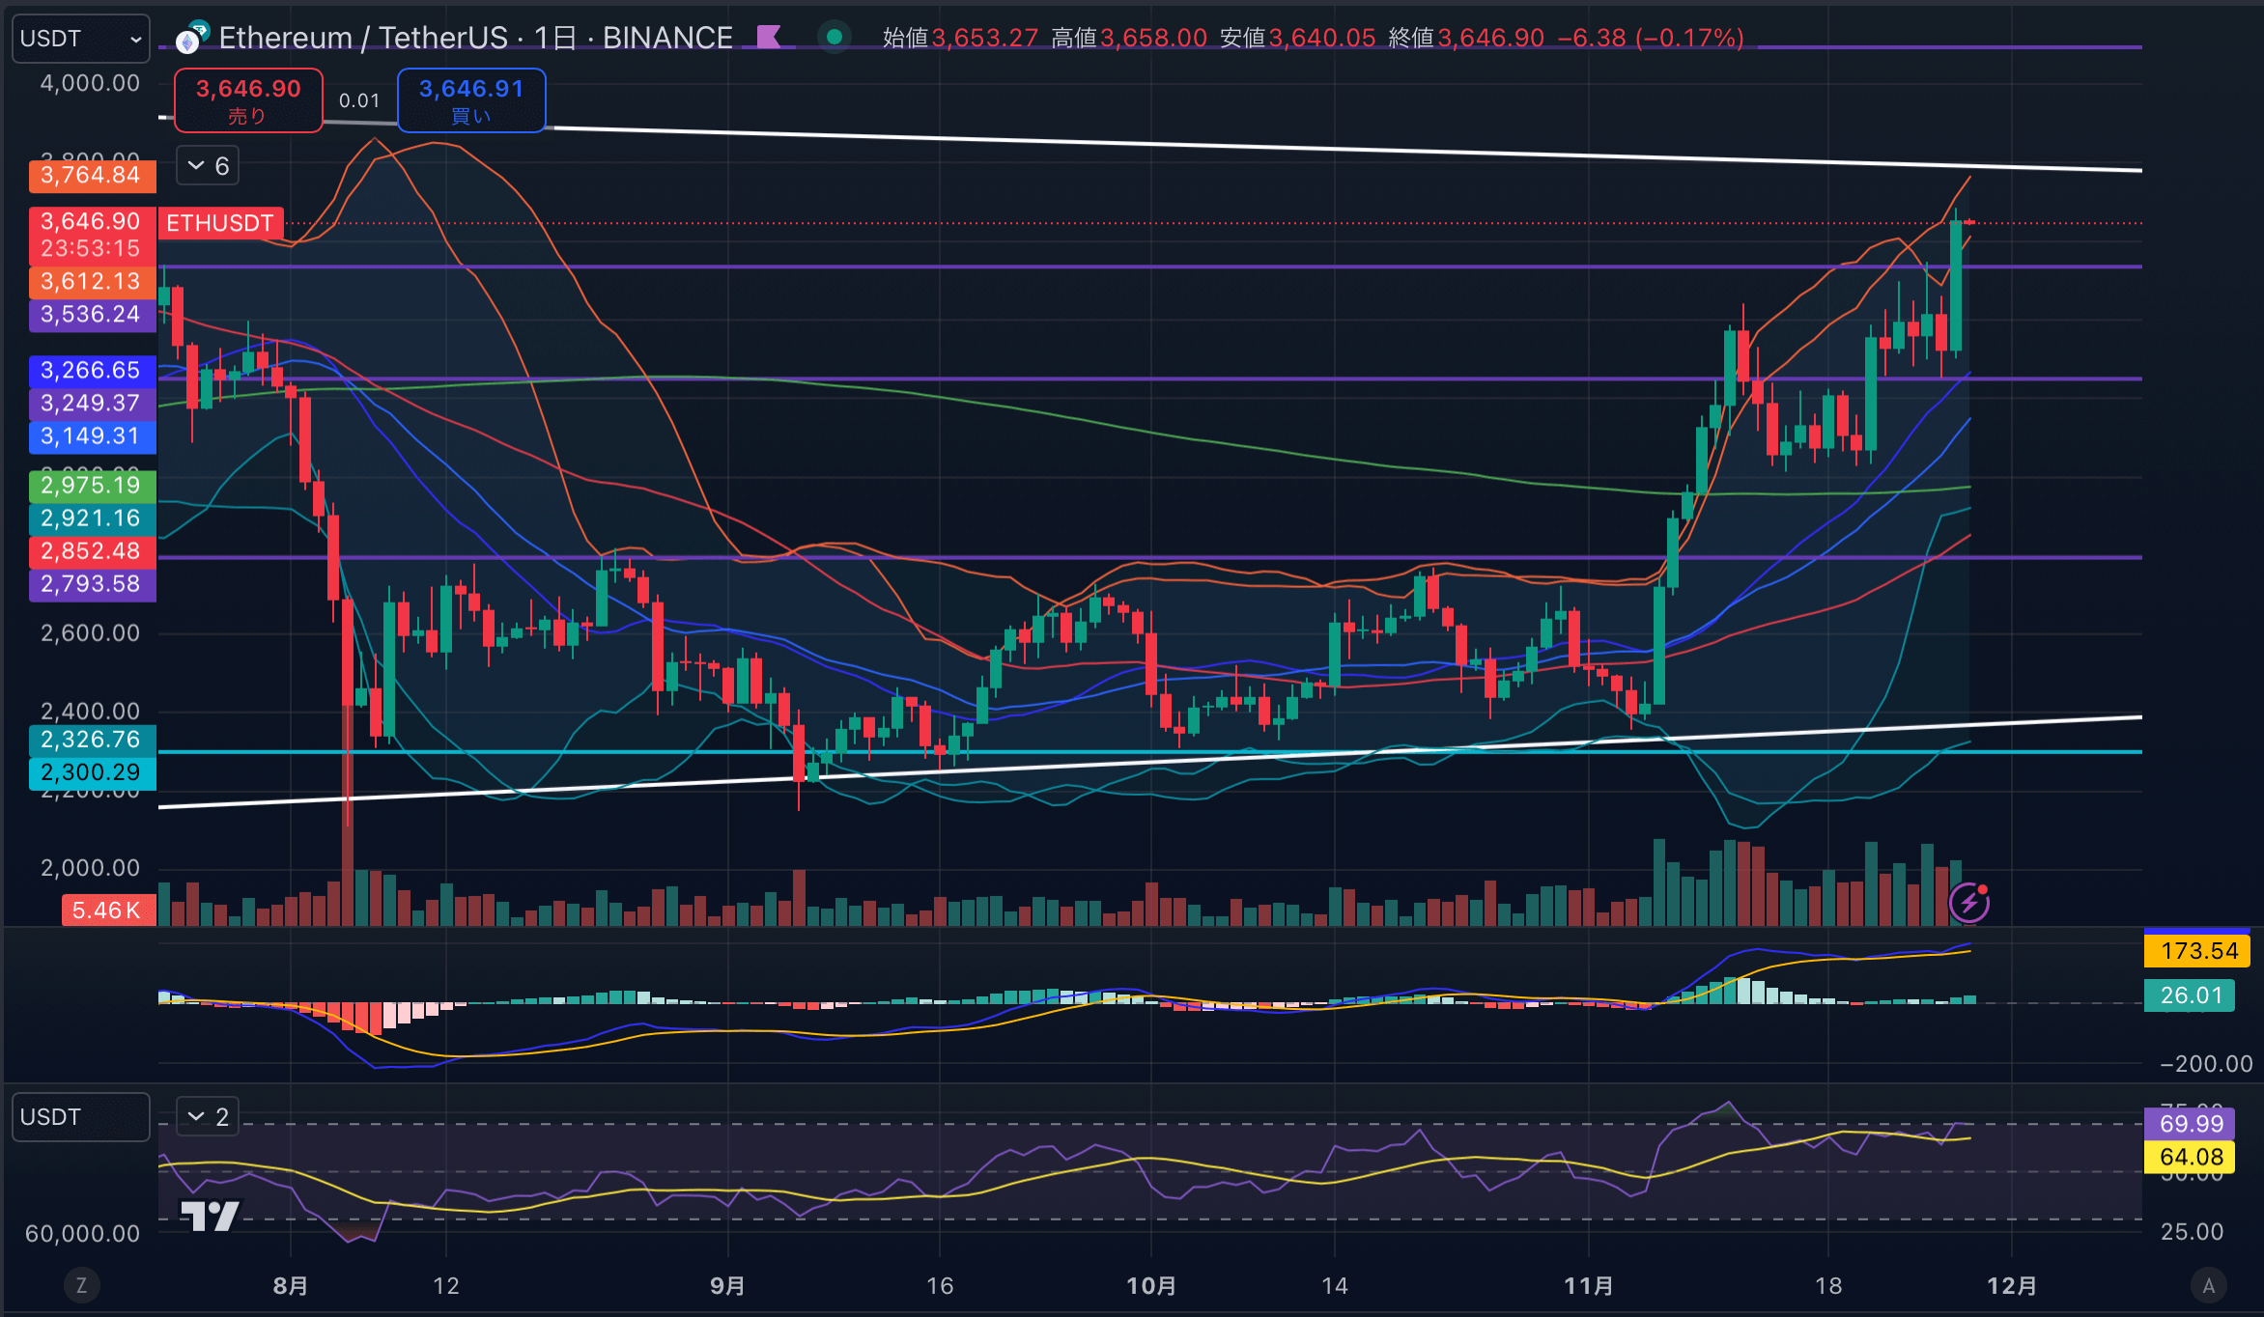Click the 11月 date axis label
The image size is (2264, 1317).
coord(1589,1286)
